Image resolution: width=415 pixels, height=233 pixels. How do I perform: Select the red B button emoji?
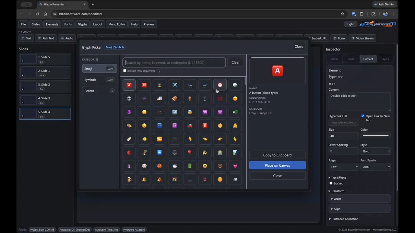pyautogui.click(x=205, y=126)
